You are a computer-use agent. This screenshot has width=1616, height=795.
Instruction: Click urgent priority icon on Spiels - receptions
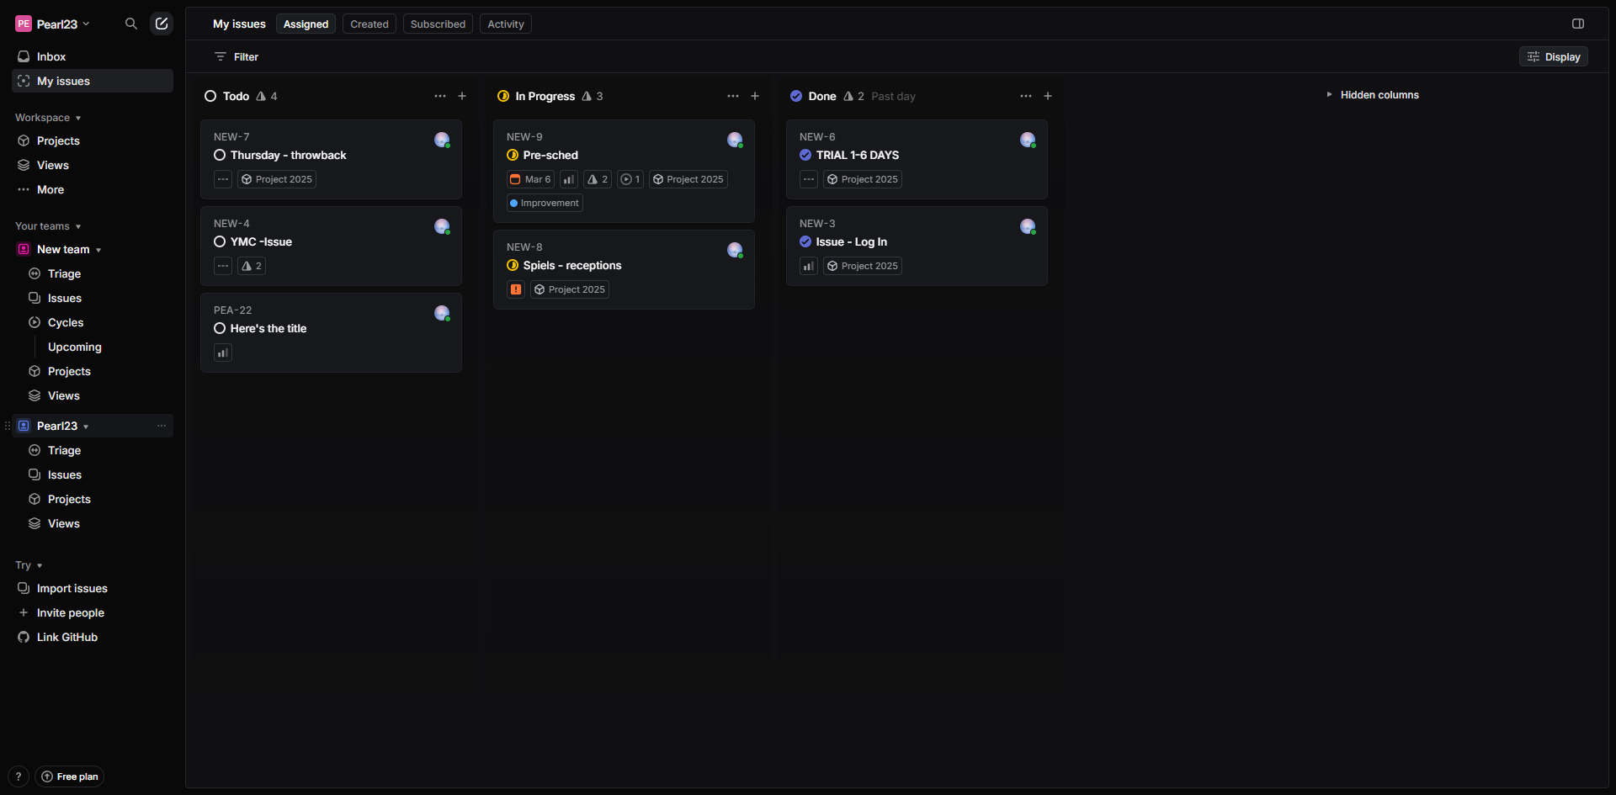[516, 289]
